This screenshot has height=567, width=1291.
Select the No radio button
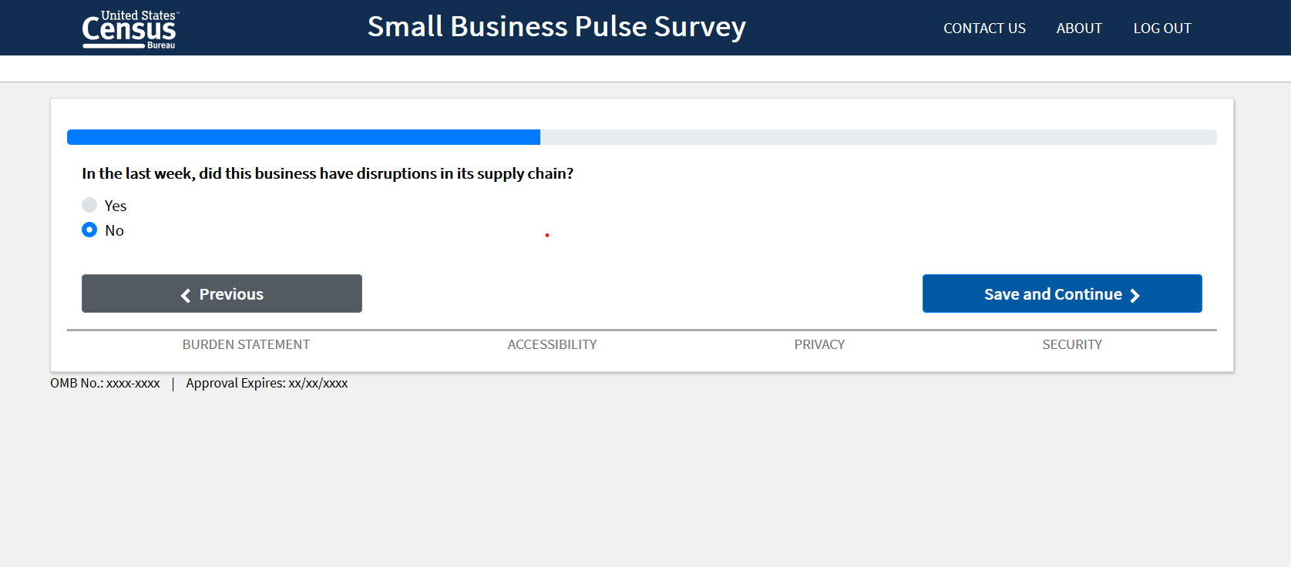(x=89, y=230)
